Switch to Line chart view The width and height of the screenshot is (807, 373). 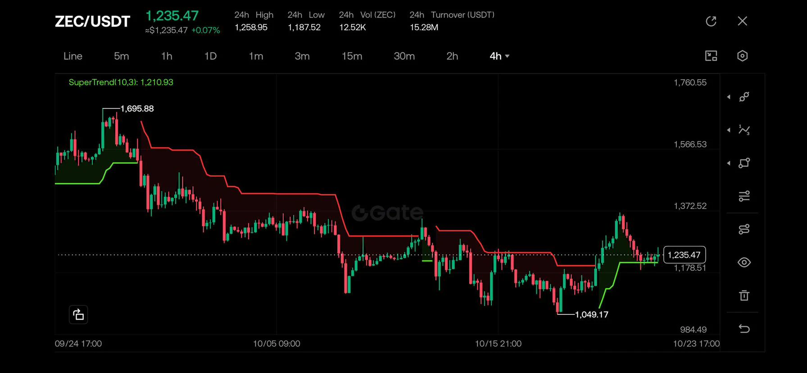pyautogui.click(x=73, y=56)
